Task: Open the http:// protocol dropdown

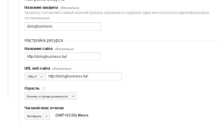Action: pos(35,76)
